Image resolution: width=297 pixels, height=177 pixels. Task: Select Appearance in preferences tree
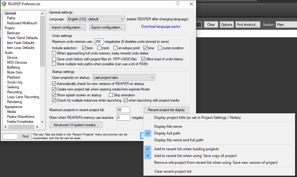click(13, 107)
